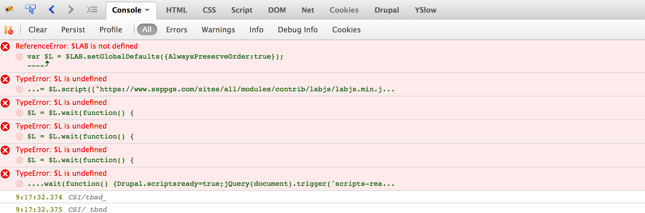Go forward using the right chevron
The height and width of the screenshot is (213, 645).
pyautogui.click(x=71, y=9)
